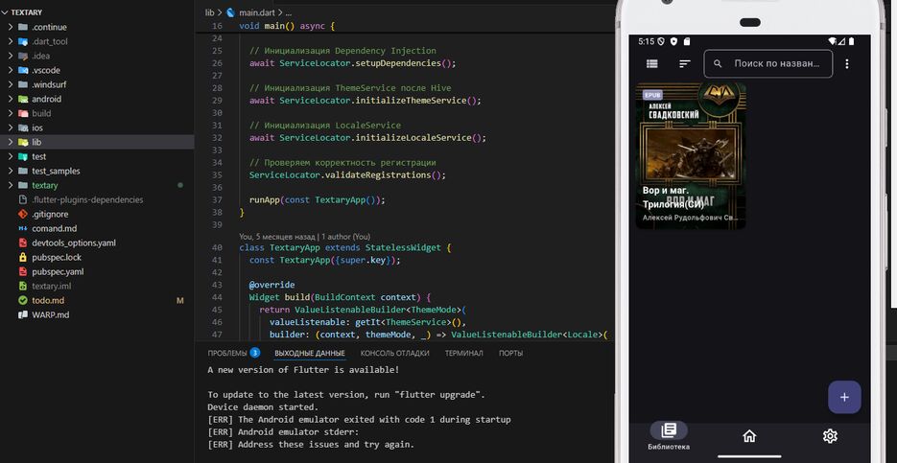Open the todo.md file
Screen dimensions: 897x463
coord(47,300)
